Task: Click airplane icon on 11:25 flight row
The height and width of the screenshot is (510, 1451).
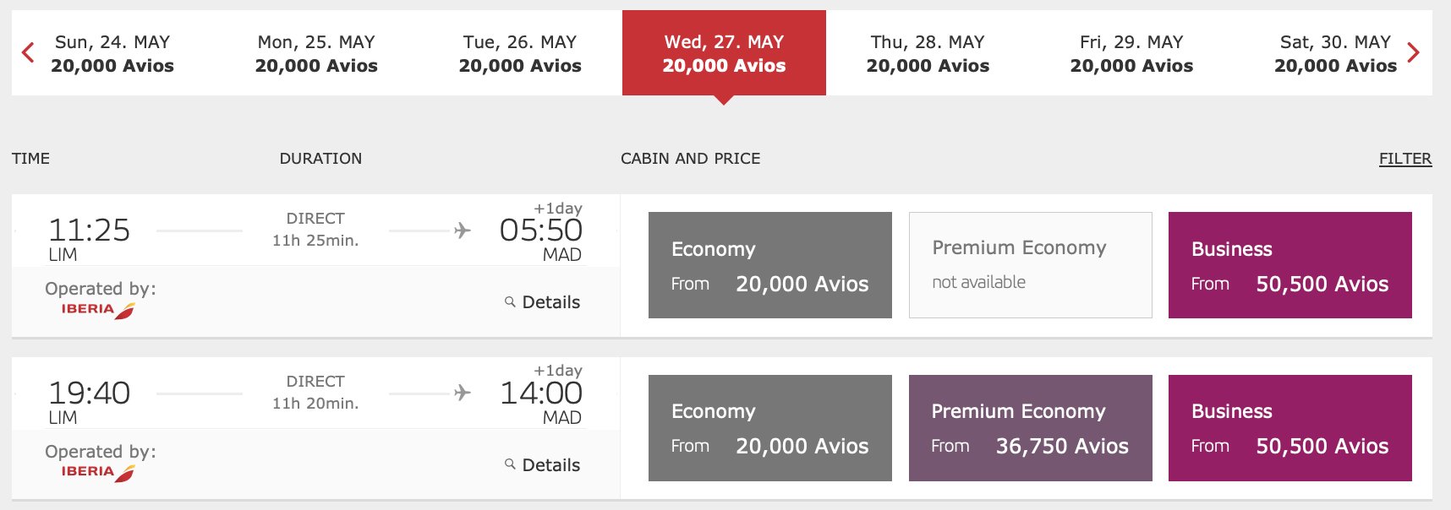Action: click(463, 230)
